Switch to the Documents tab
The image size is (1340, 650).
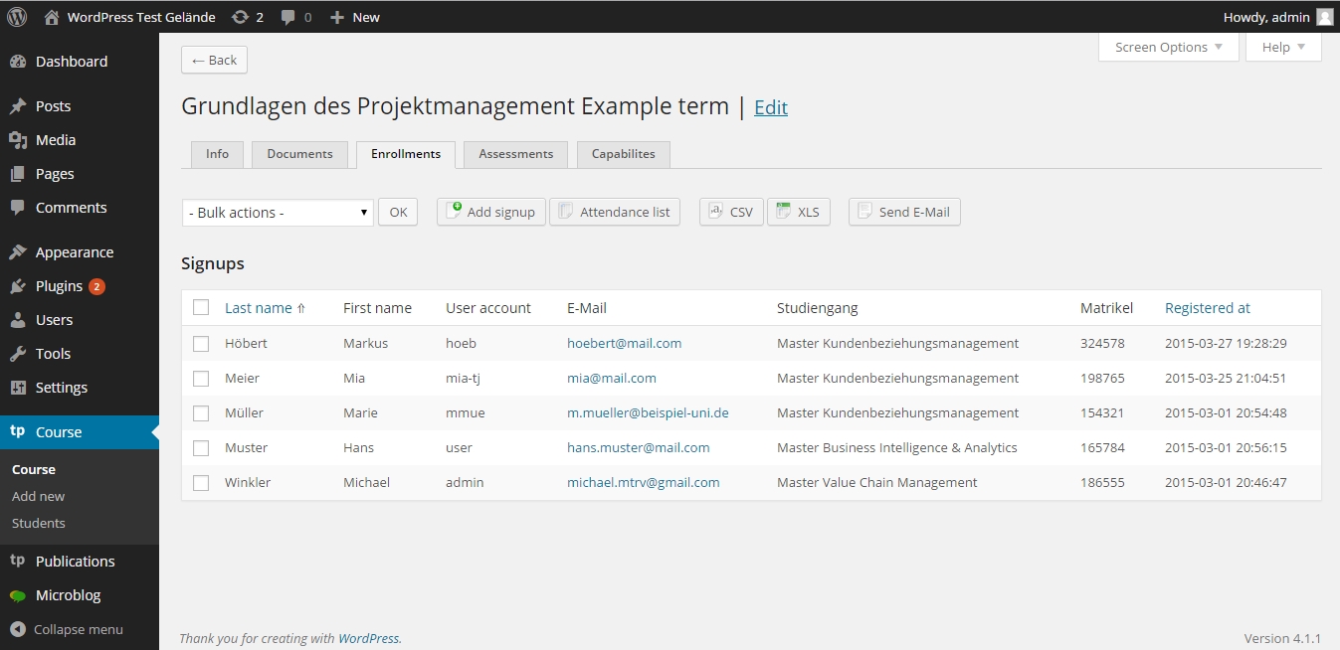(299, 154)
